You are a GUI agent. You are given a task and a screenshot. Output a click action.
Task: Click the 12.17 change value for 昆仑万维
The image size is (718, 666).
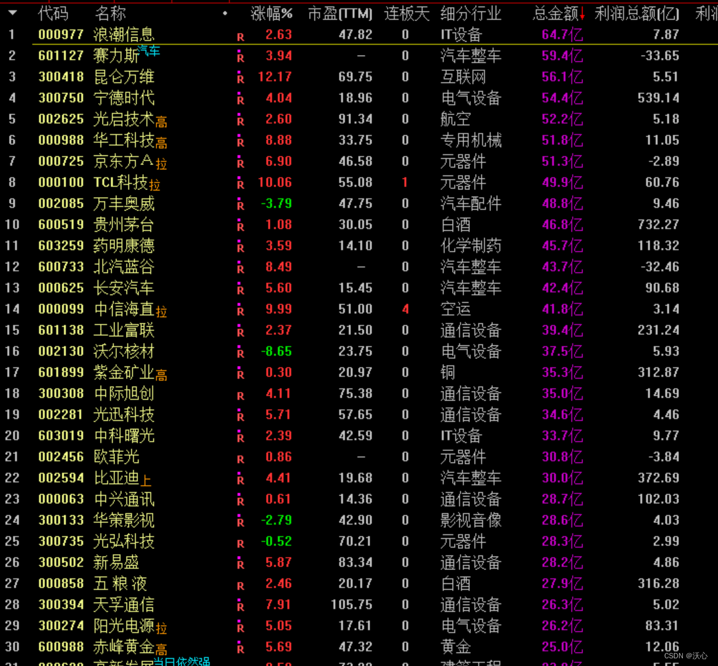(x=275, y=77)
